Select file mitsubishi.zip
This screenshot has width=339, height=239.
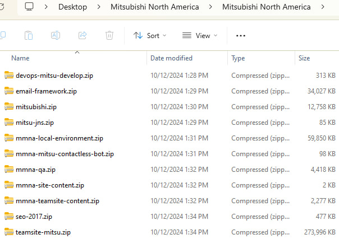point(36,107)
